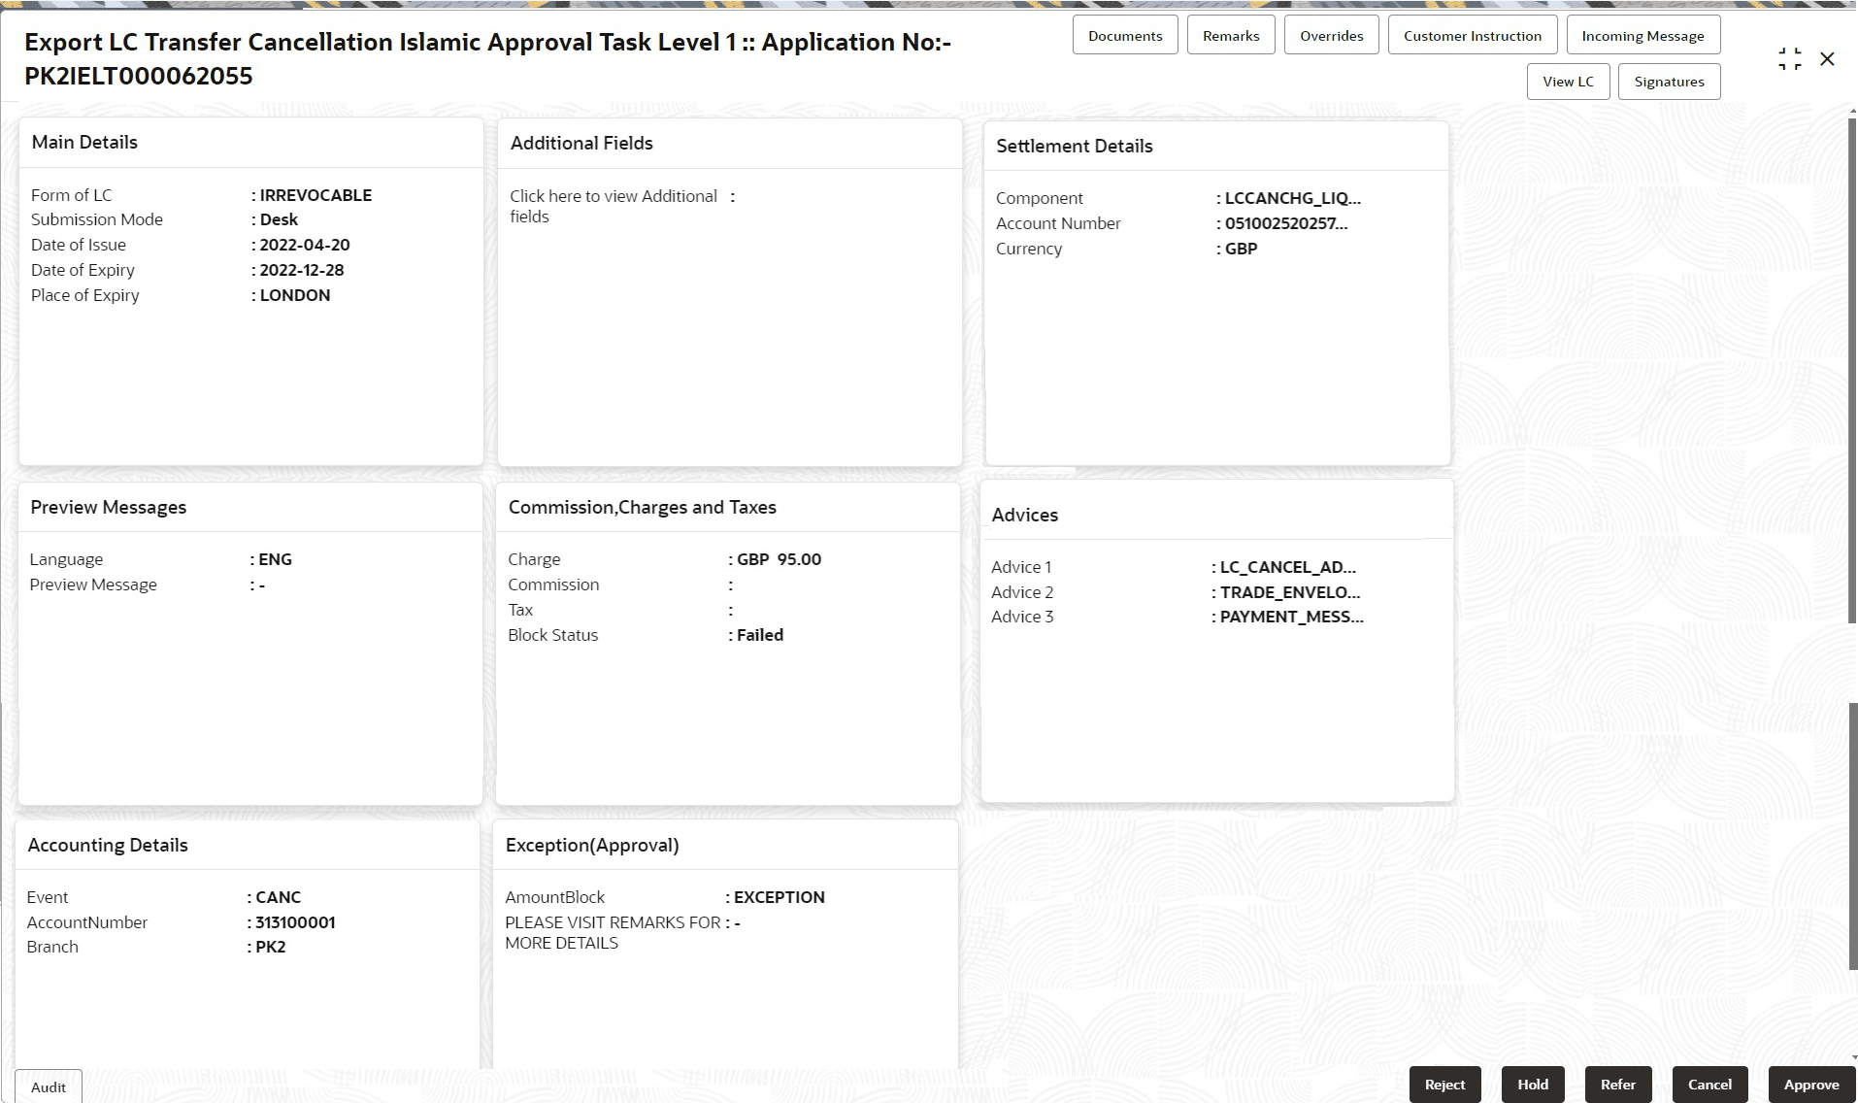Cancel the approval task
Image resolution: width=1858 pixels, height=1103 pixels.
[x=1709, y=1084]
